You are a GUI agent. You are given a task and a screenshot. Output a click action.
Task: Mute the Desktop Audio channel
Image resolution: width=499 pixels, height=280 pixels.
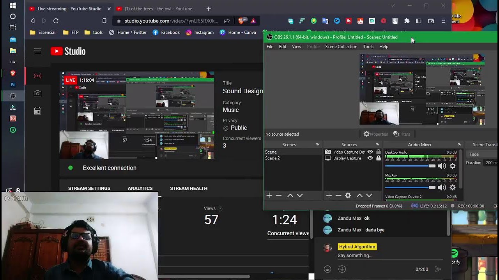tap(442, 166)
